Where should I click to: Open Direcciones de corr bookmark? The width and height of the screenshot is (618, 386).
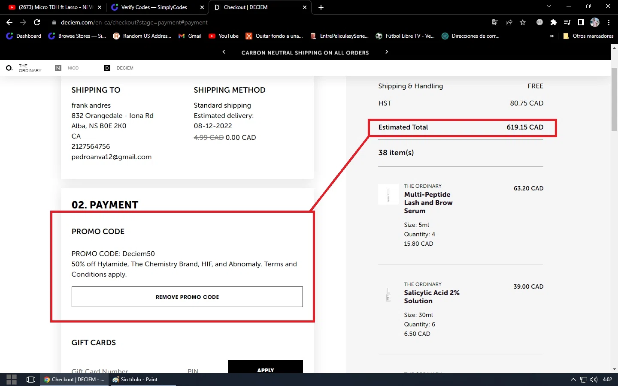pyautogui.click(x=471, y=36)
